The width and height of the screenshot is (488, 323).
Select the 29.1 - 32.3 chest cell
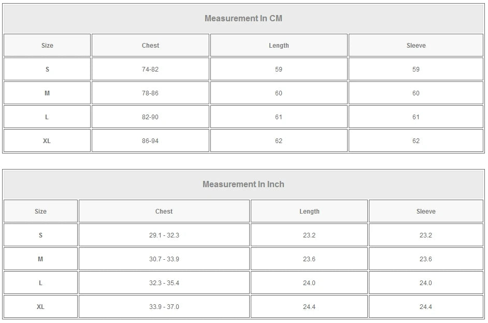pos(164,235)
